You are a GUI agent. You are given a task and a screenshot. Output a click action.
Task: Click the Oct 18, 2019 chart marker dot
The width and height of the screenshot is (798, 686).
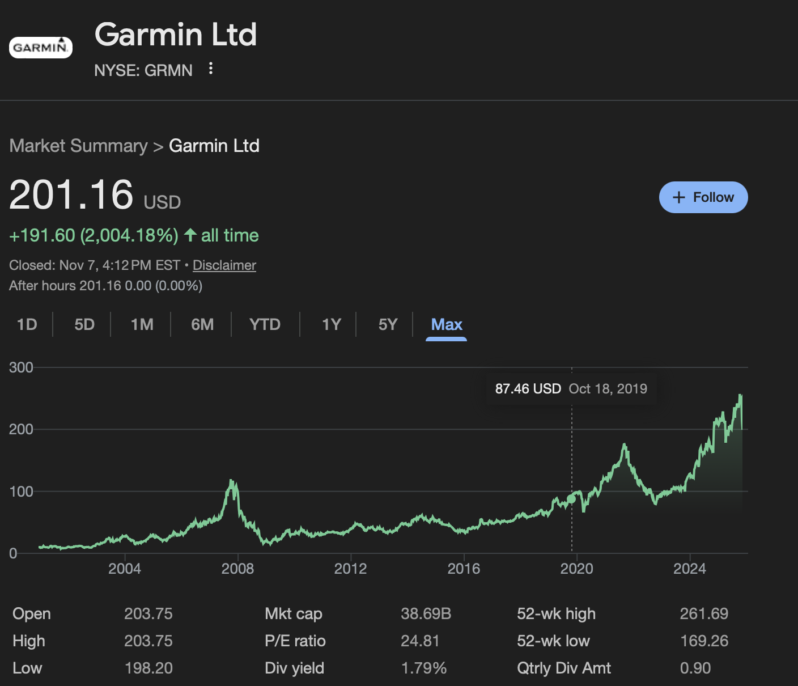(571, 499)
